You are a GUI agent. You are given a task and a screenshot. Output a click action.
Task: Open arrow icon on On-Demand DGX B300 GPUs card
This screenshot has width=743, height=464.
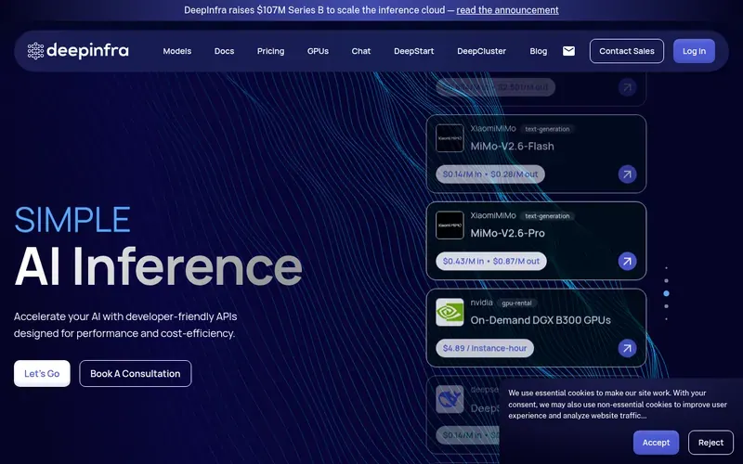(627, 348)
